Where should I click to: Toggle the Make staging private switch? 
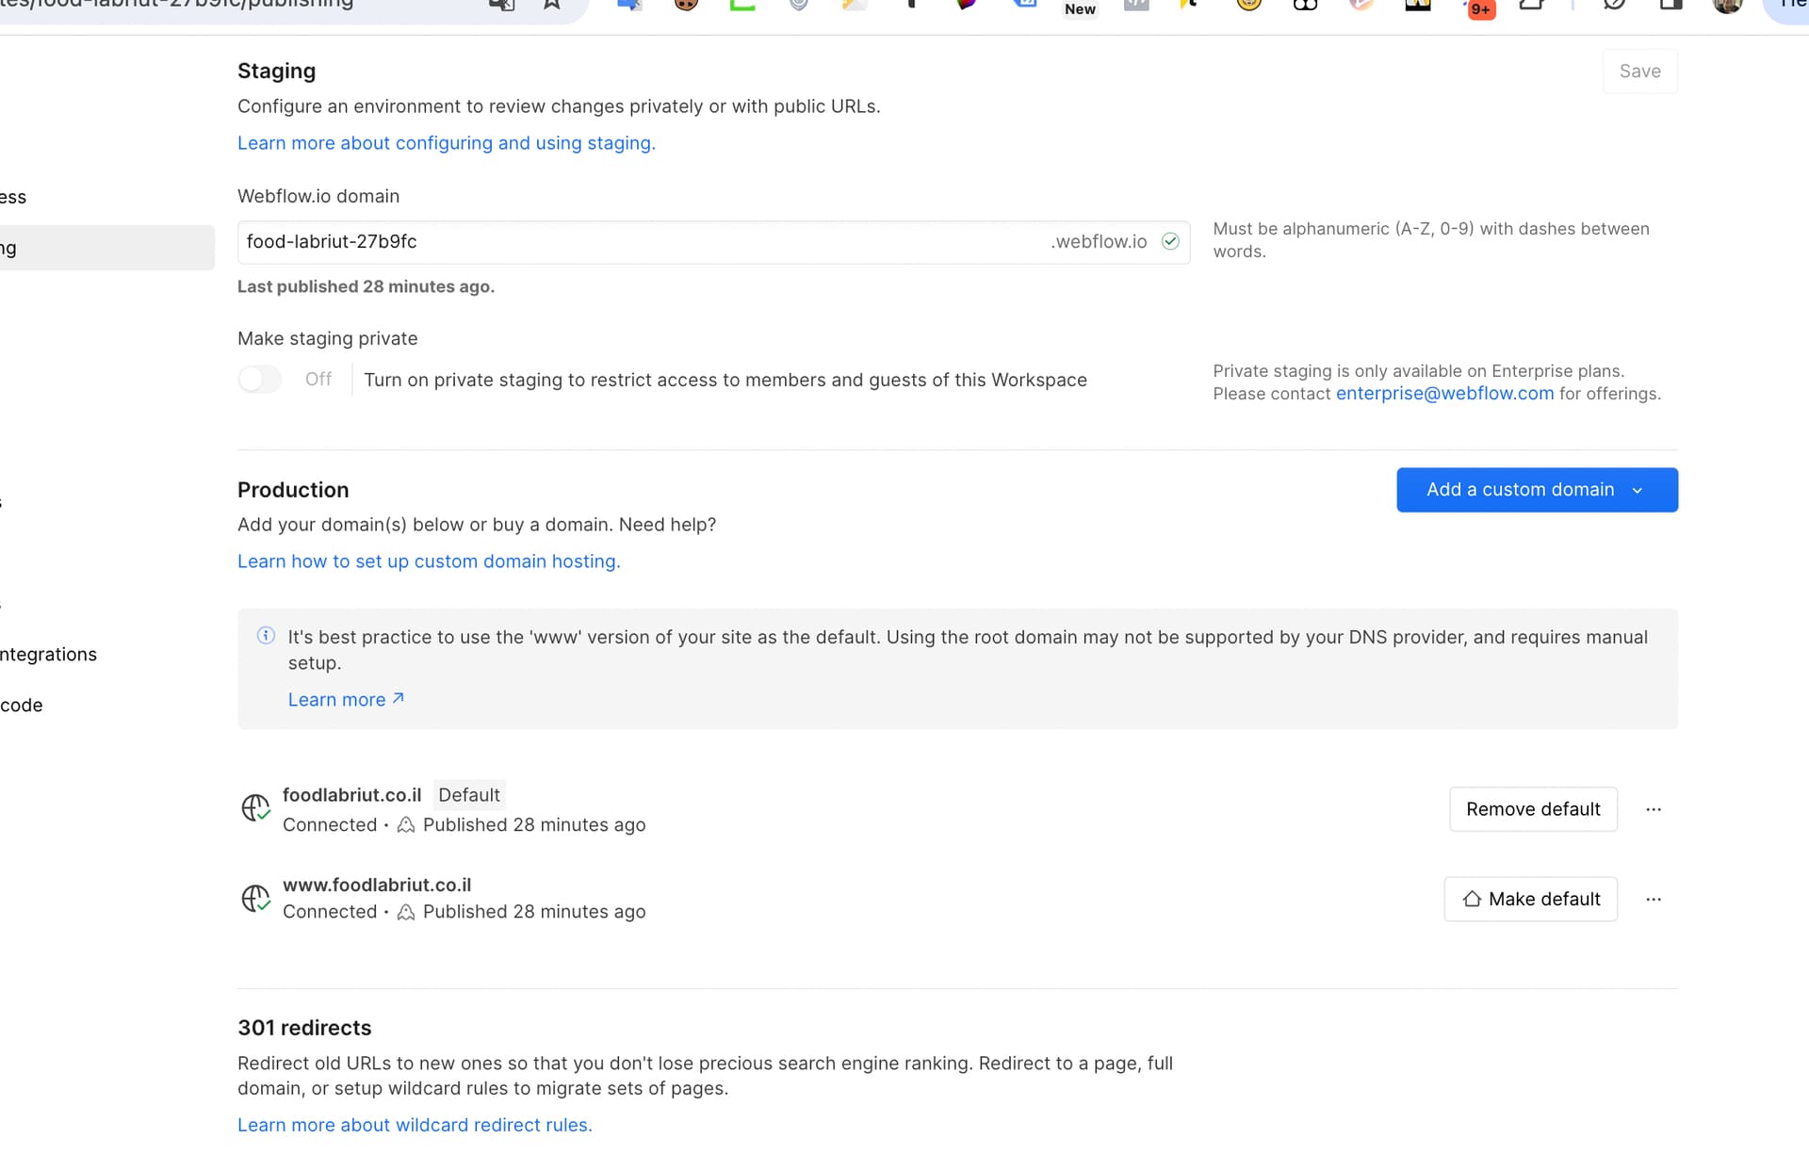[x=260, y=379]
